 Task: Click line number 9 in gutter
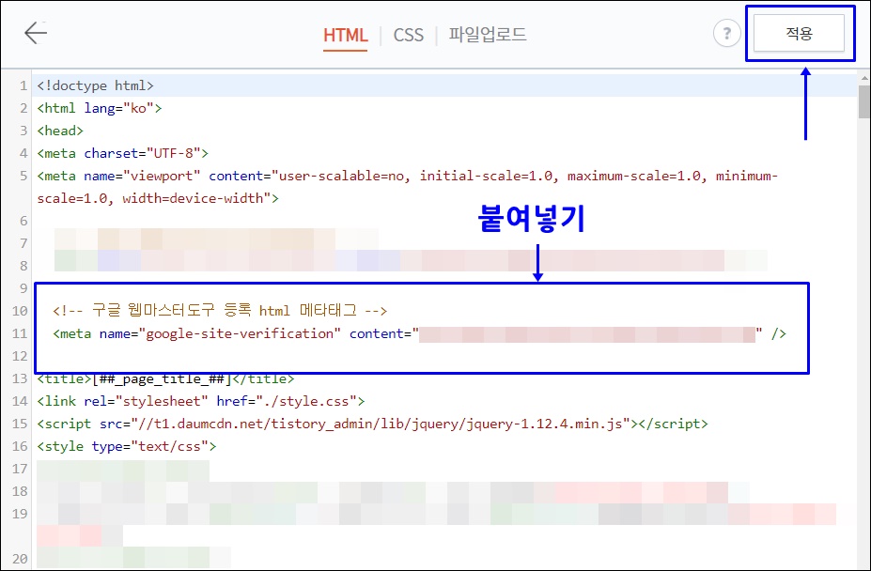point(23,288)
